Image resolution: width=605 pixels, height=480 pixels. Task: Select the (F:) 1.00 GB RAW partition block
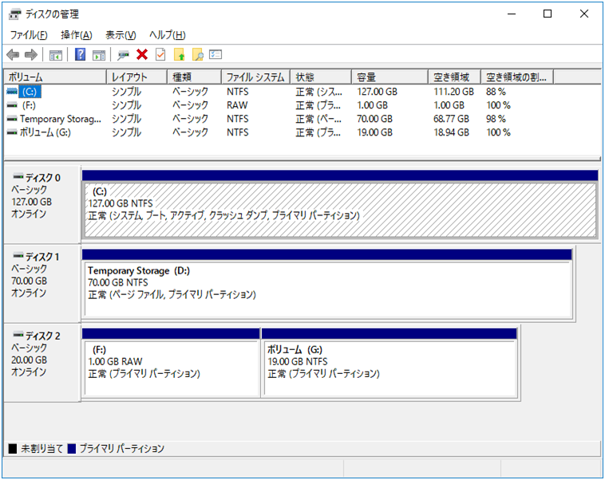pos(172,367)
